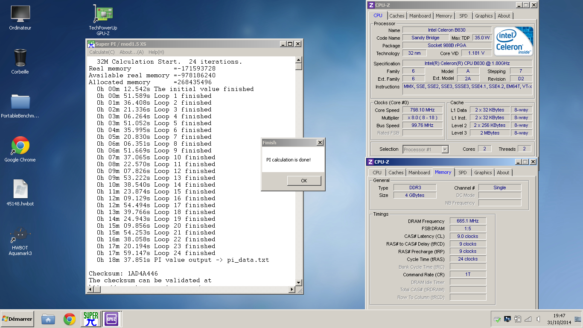
Task: Click the memory Type value DDR3
Action: point(414,187)
